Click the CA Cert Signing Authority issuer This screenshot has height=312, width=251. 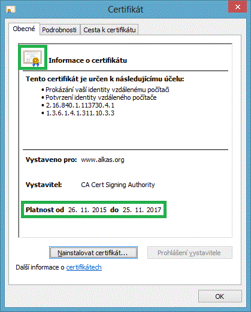pos(118,185)
